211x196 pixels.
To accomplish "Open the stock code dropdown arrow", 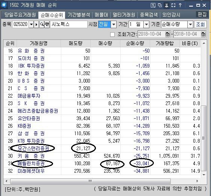I will (31, 24).
